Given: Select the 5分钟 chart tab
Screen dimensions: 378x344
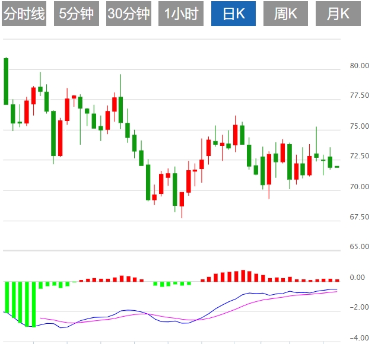Looking at the screenshot, I should click(x=76, y=14).
